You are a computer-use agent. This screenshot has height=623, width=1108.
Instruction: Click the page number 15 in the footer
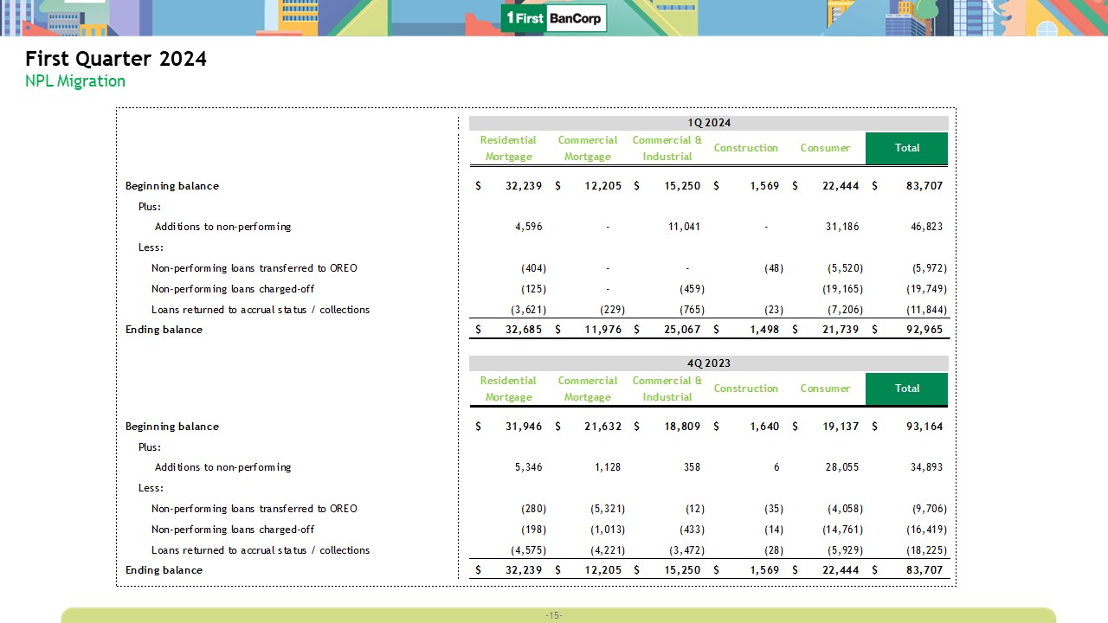[x=554, y=615]
